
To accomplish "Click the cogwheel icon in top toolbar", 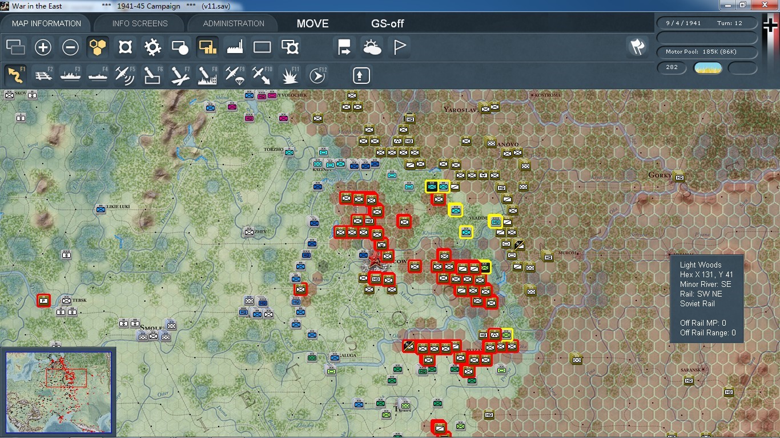I will (x=152, y=47).
